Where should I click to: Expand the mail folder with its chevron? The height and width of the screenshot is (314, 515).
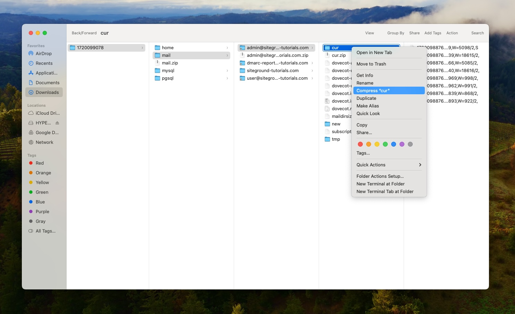pyautogui.click(x=227, y=55)
